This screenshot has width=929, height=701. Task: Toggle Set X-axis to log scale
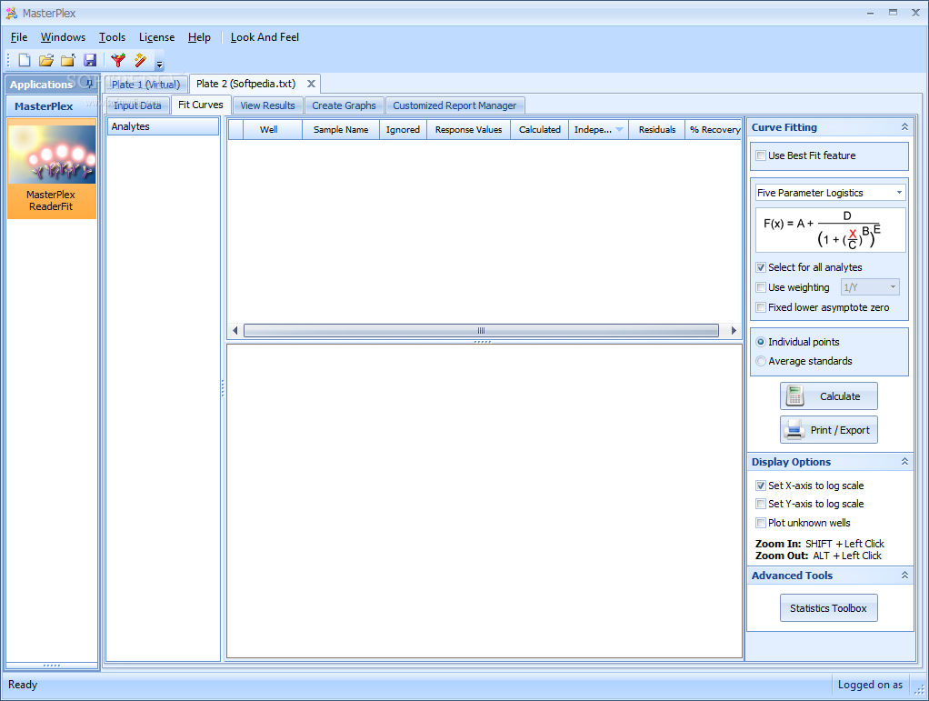click(761, 486)
